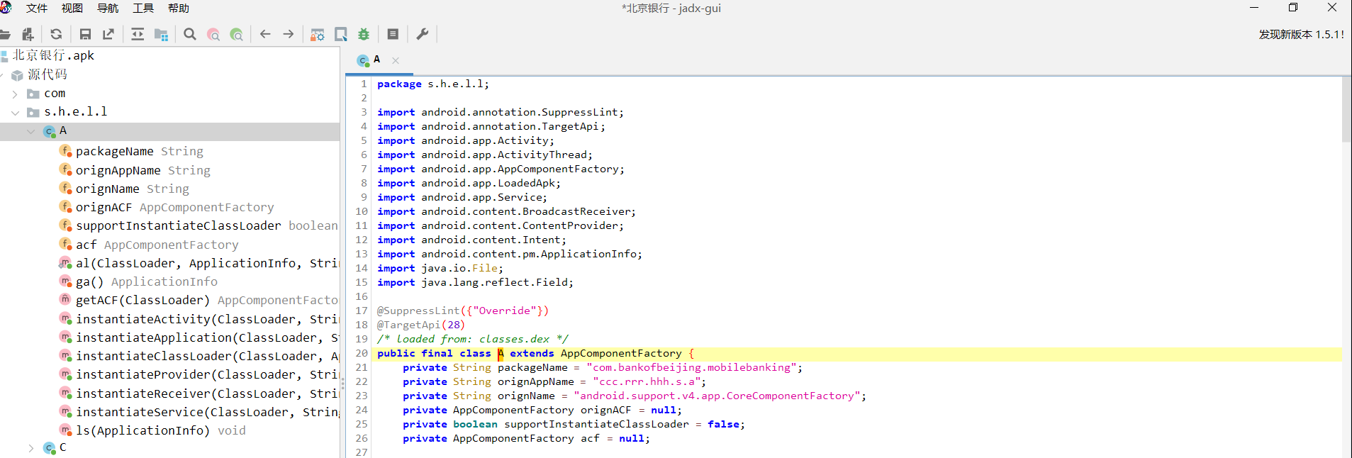The height and width of the screenshot is (458, 1352).
Task: Open 工具 menu
Action: [x=143, y=9]
